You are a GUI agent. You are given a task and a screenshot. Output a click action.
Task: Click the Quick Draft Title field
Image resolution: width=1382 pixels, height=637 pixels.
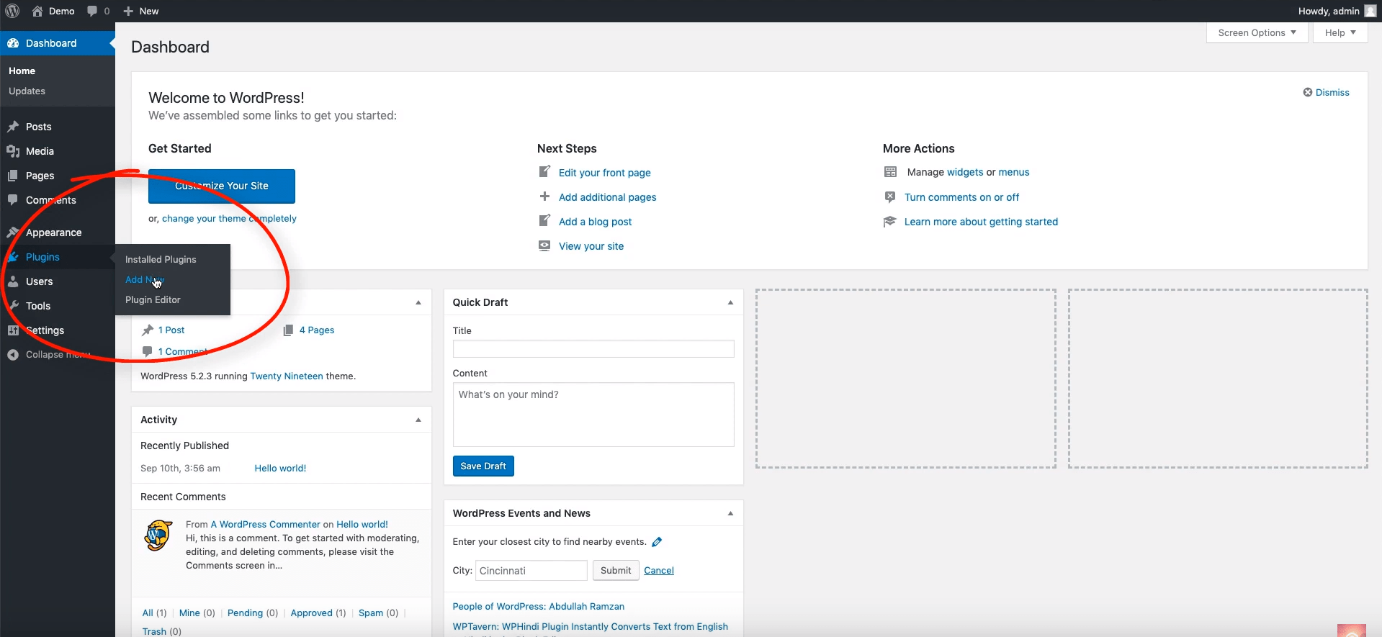pyautogui.click(x=593, y=349)
